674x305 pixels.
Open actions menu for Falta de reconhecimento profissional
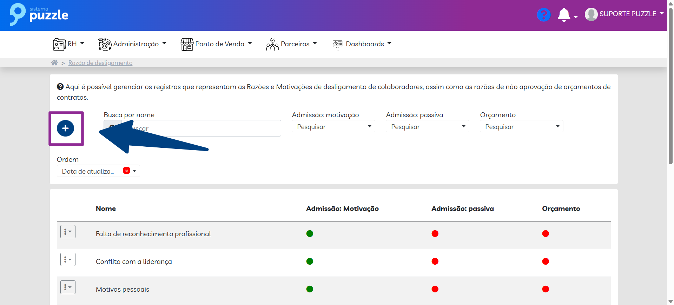(x=68, y=232)
